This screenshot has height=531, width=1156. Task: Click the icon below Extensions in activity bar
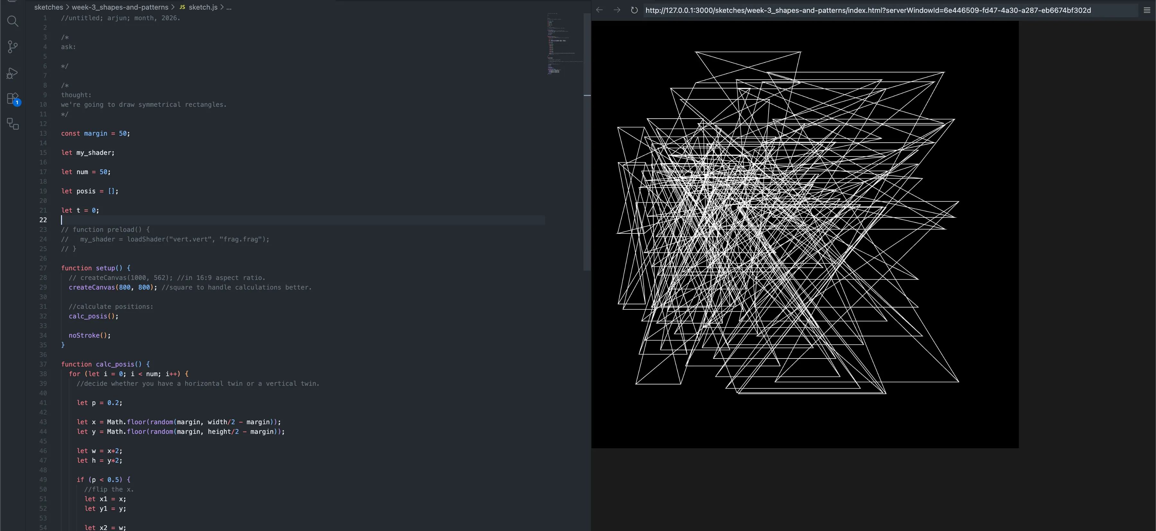(13, 124)
